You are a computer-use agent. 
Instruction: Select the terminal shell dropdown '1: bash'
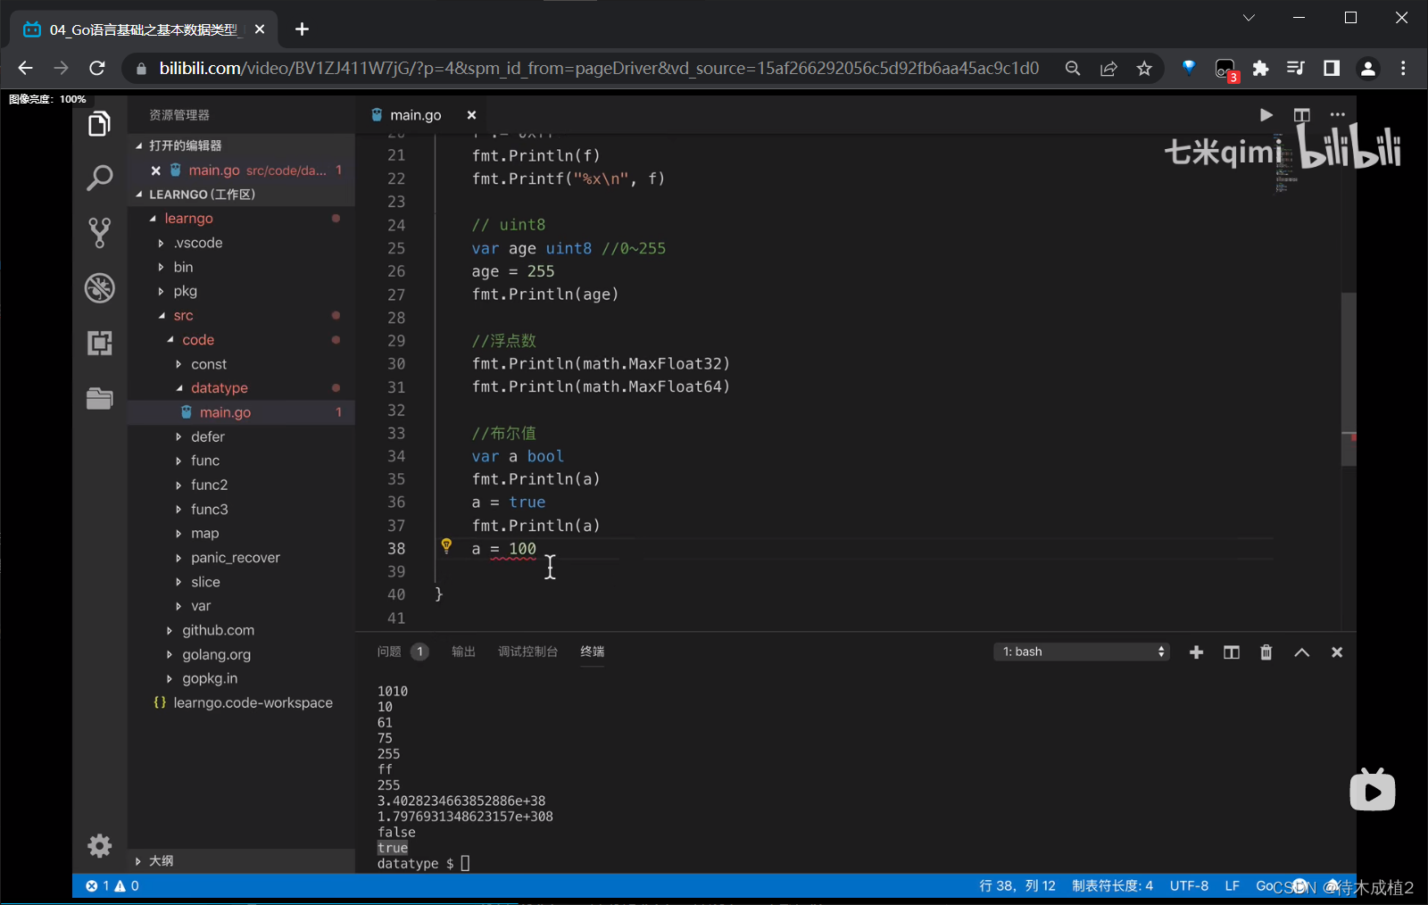point(1081,652)
